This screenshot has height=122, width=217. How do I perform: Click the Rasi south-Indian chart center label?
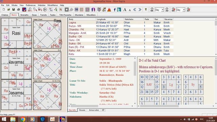[16, 33]
